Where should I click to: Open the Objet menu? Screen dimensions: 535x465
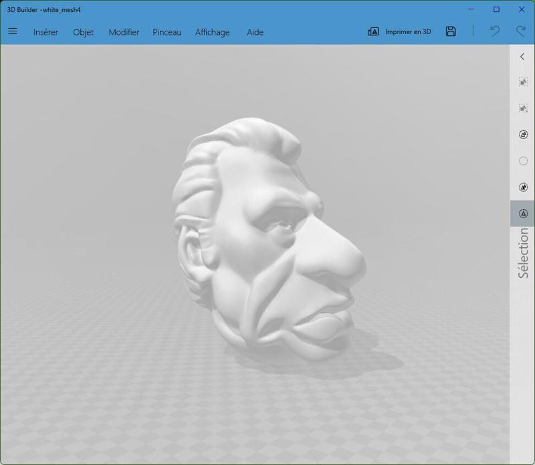point(83,32)
